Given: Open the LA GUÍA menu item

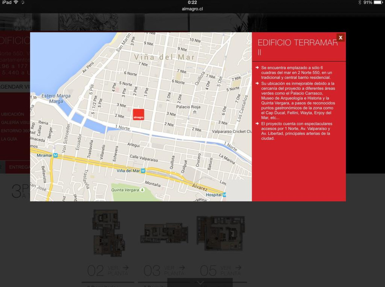Looking at the screenshot, I should [x=9, y=139].
